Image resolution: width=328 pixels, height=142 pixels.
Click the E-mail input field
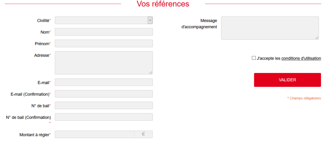coord(104,82)
